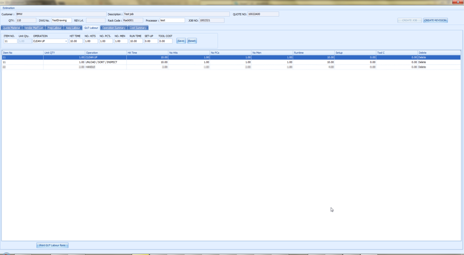Click the TOOL COST input field

click(x=165, y=41)
